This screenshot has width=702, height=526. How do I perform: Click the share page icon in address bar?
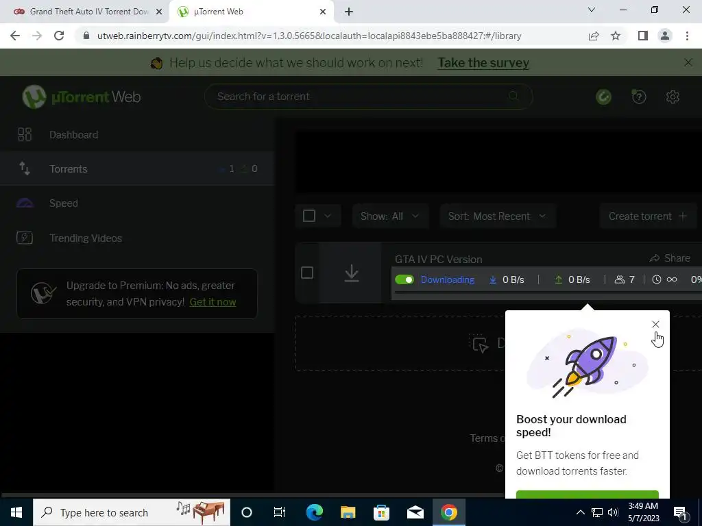coord(594,36)
